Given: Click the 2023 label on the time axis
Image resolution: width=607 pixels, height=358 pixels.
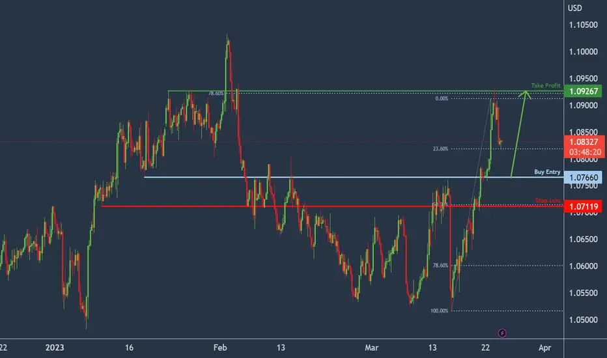Looking at the screenshot, I should point(55,348).
